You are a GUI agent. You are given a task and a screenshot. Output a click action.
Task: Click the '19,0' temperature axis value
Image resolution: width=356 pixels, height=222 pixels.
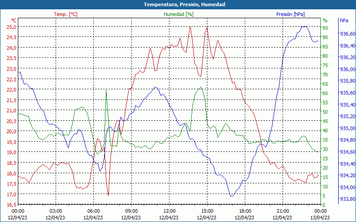click(11, 152)
